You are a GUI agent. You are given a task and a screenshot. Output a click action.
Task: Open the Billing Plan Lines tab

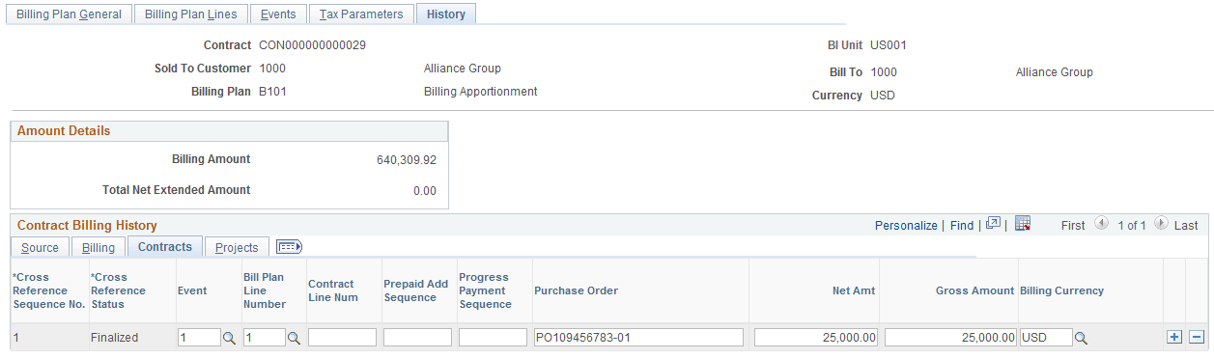191,14
